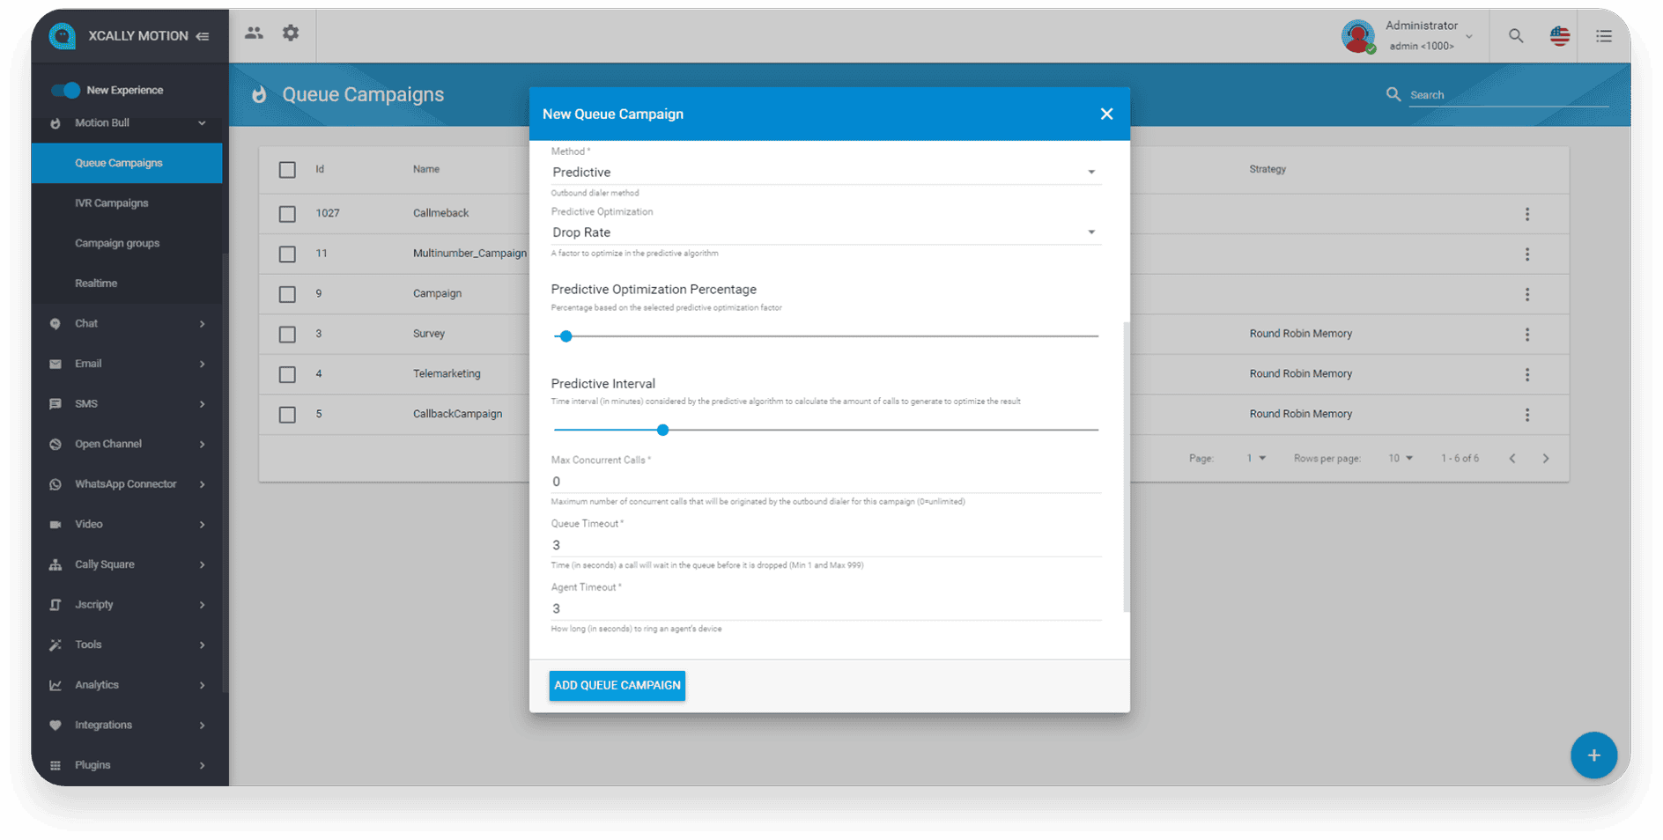
Task: Click the Queue Campaigns search field
Action: 1508,95
